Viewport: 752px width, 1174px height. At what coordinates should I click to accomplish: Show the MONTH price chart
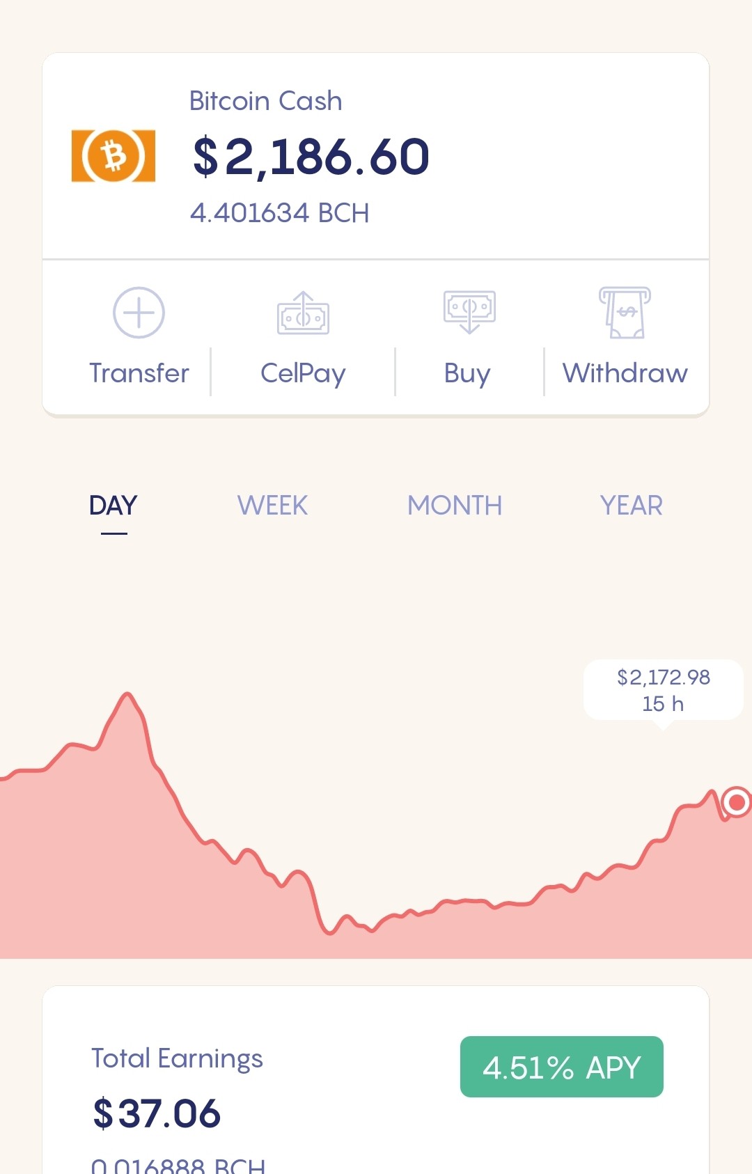tap(455, 506)
